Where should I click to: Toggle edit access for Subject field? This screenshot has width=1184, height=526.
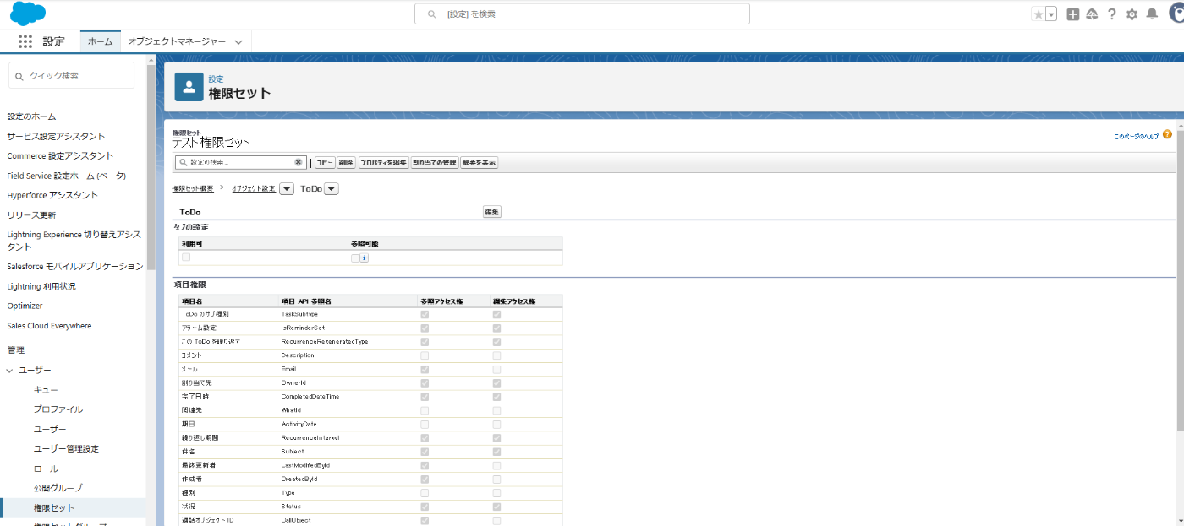tap(496, 452)
